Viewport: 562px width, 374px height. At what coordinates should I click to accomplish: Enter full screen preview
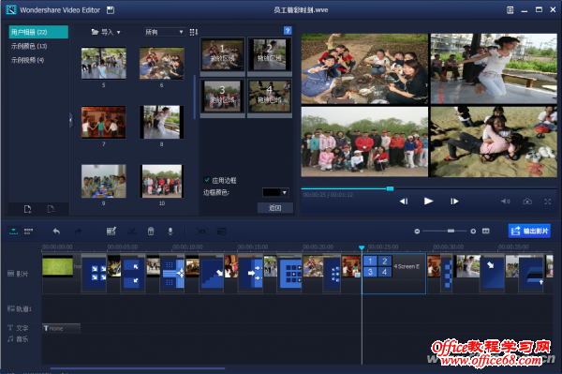(548, 202)
